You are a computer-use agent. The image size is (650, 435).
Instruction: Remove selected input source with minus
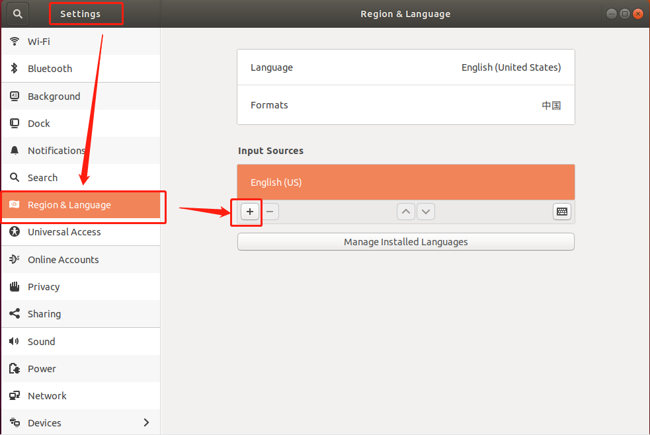pyautogui.click(x=270, y=212)
